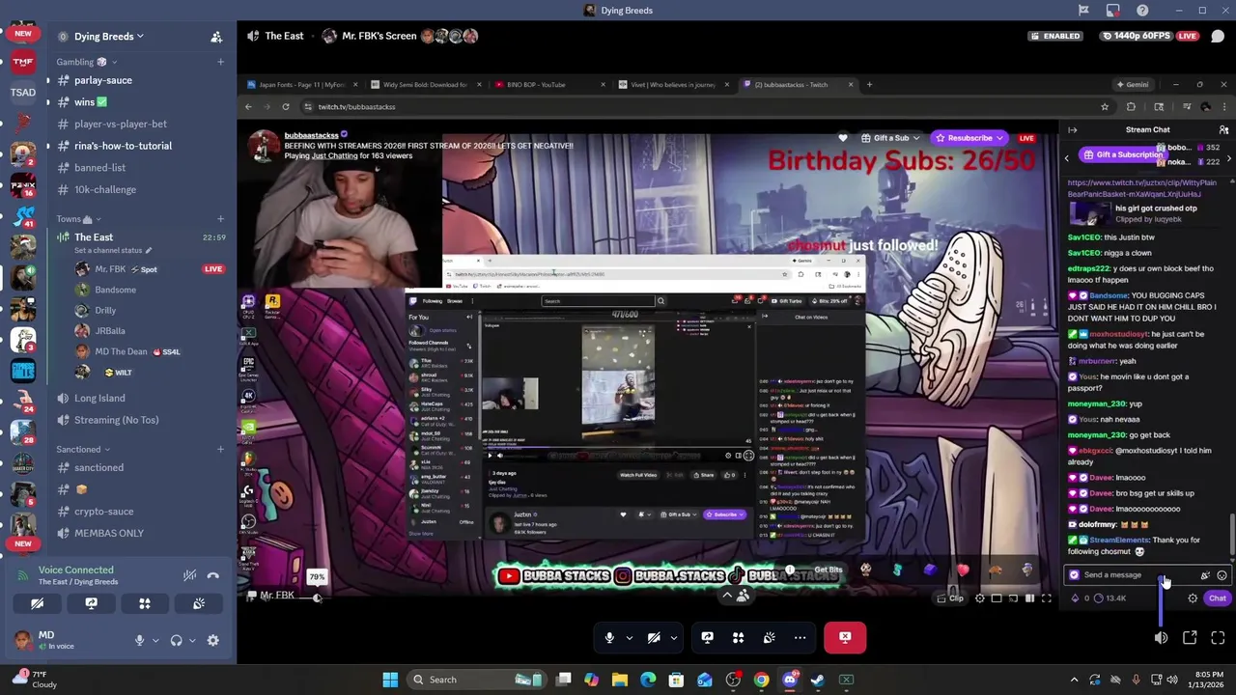
Task: Open Discord user settings gear
Action: pyautogui.click(x=212, y=640)
